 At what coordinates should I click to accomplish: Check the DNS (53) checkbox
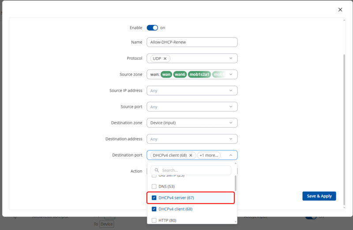point(154,187)
